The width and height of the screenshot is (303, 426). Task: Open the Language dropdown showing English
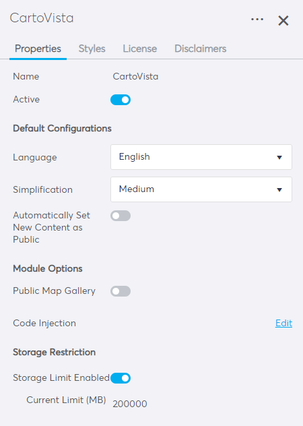(x=201, y=157)
